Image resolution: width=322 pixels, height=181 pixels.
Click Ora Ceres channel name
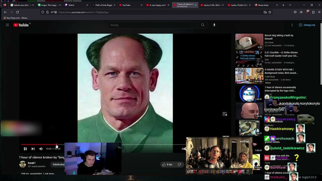click(x=269, y=42)
